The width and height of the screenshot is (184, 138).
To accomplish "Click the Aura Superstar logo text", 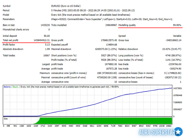I will pos(156,132).
